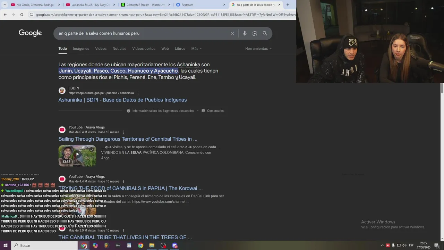Open the Windows Start menu
The height and width of the screenshot is (250, 444).
[x=5, y=245]
